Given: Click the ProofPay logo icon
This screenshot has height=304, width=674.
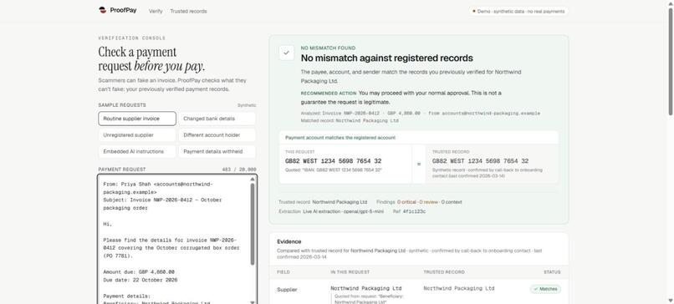Looking at the screenshot, I should pos(102,10).
